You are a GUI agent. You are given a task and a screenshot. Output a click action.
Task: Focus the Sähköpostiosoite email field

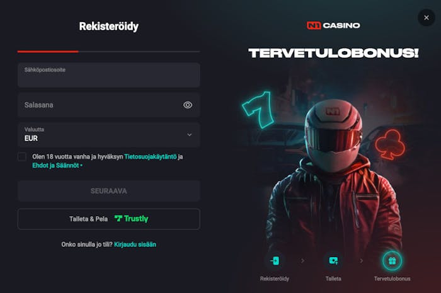(x=109, y=75)
